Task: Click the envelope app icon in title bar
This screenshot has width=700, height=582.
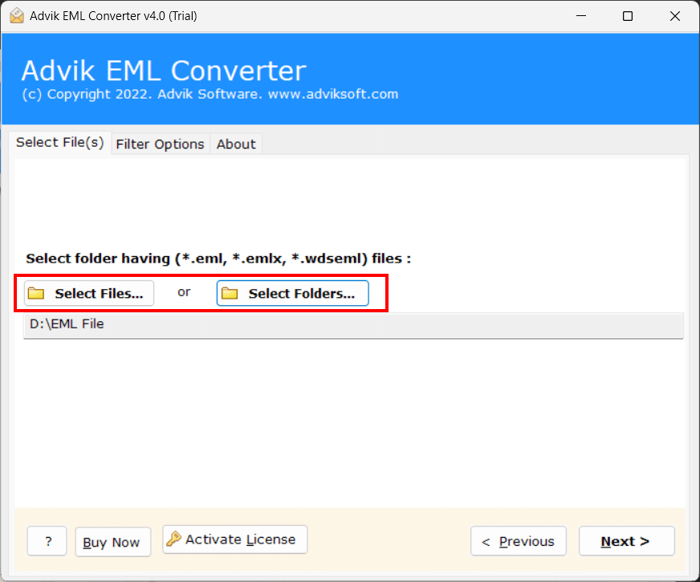Action: pos(17,15)
